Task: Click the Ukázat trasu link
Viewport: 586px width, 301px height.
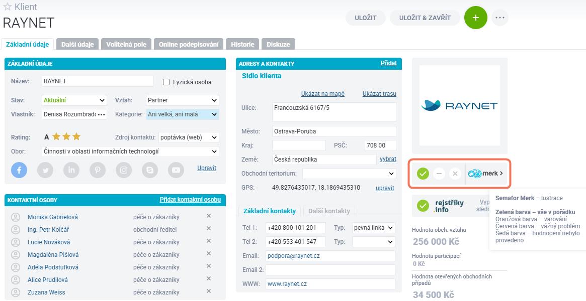Action: point(379,94)
